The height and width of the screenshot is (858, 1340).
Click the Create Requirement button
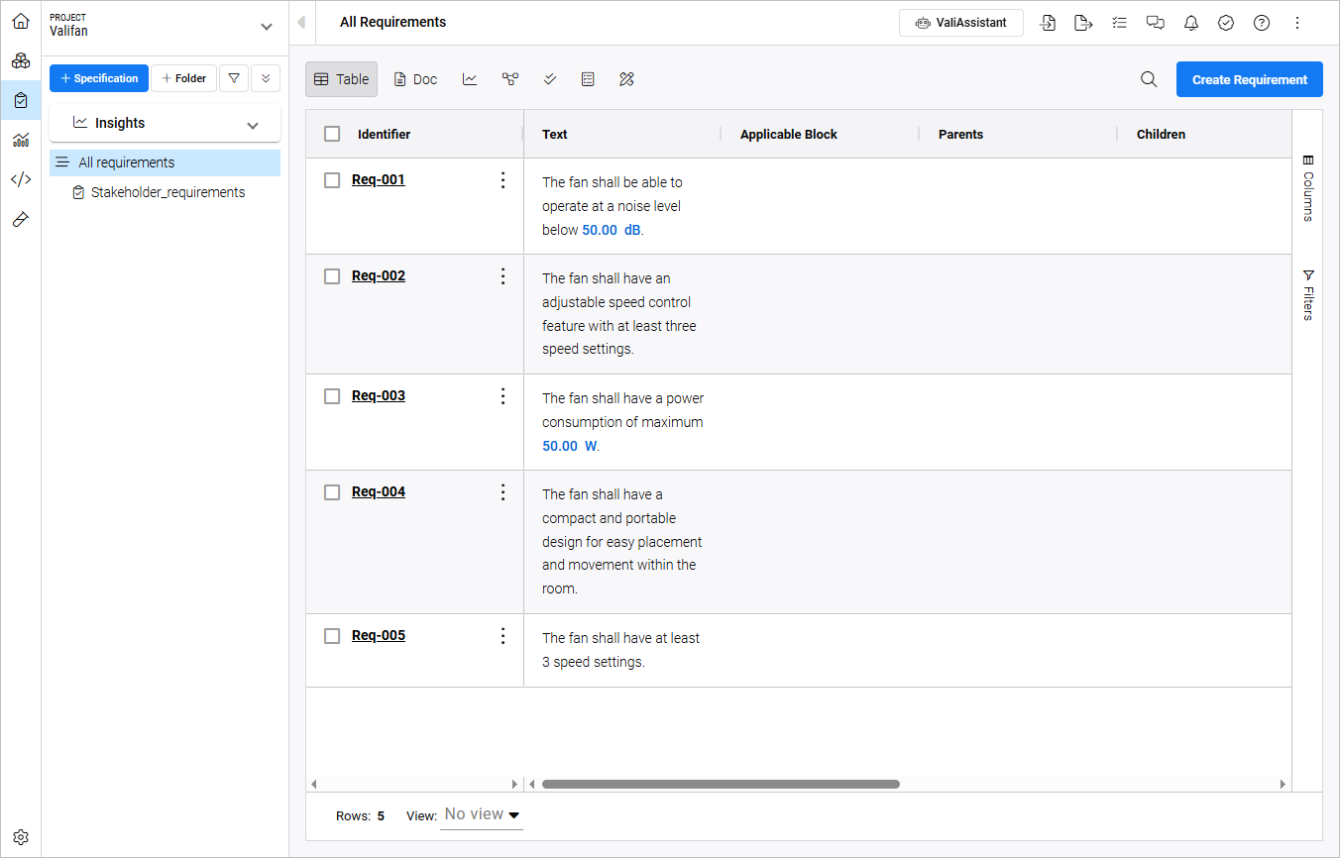pyautogui.click(x=1249, y=79)
